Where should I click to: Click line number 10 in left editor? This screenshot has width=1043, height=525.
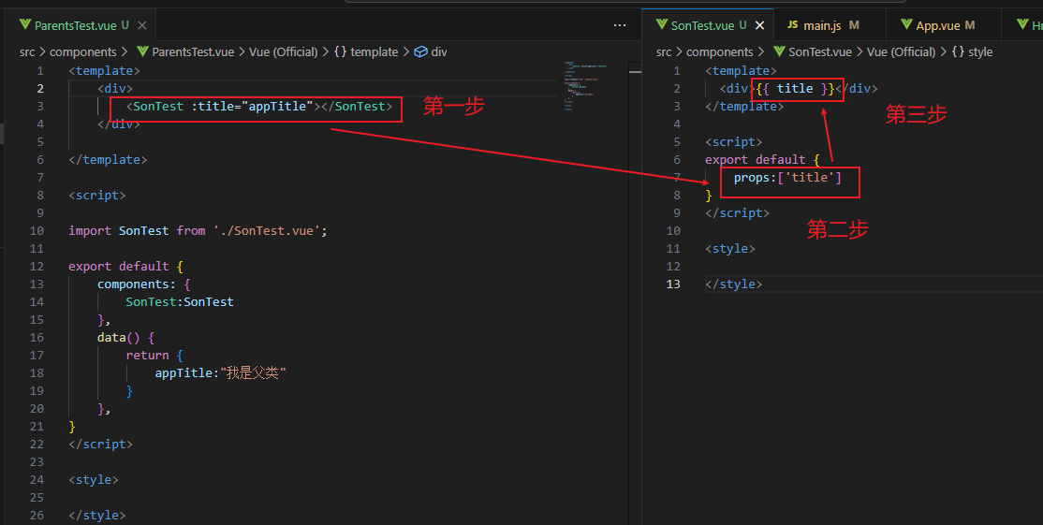pos(37,230)
